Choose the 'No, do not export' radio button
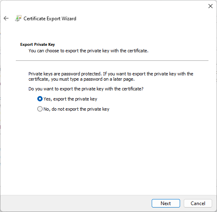217x212 pixels. tap(40, 109)
